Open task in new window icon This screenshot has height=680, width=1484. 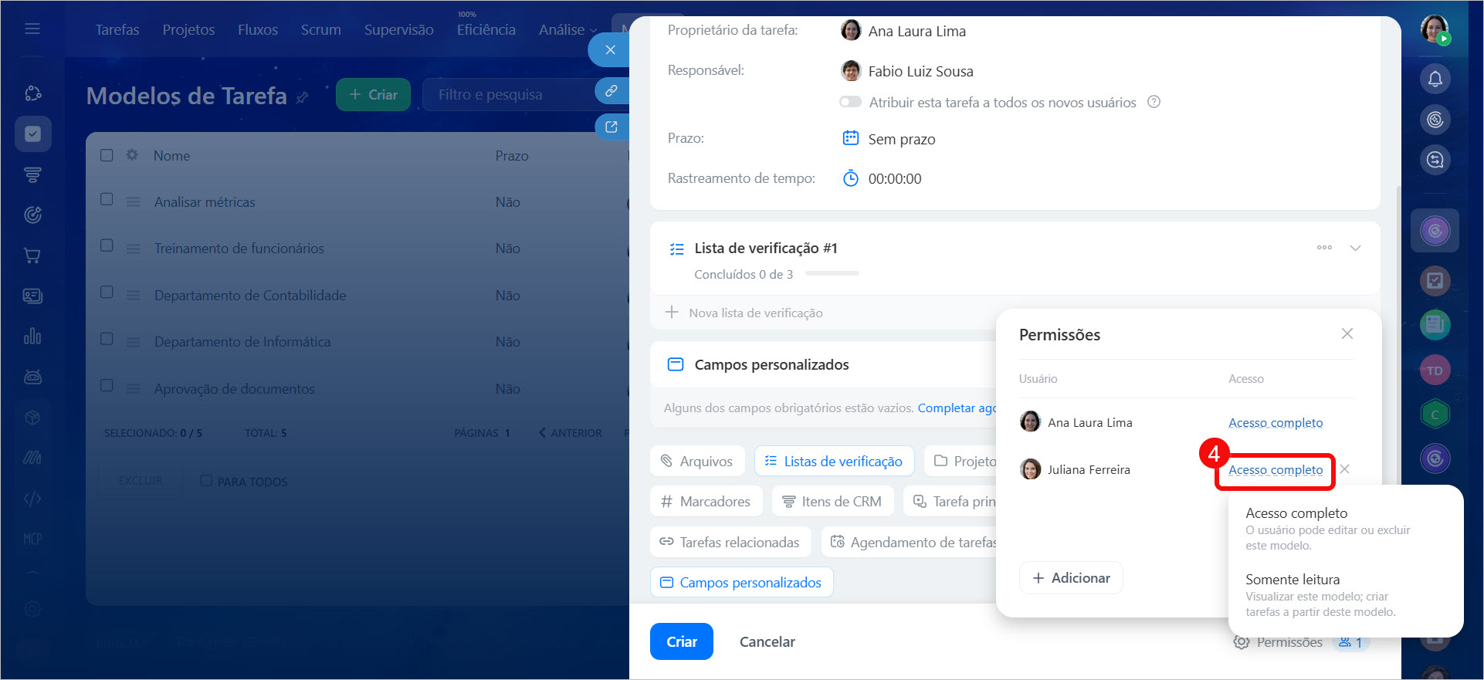[x=611, y=127]
